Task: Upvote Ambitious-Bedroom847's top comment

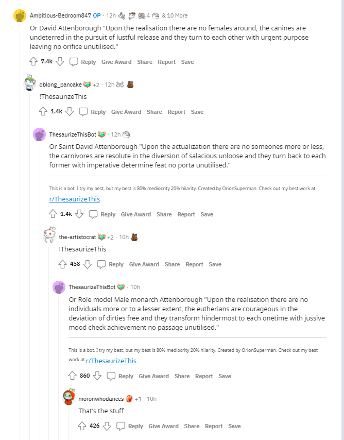Action: click(33, 62)
